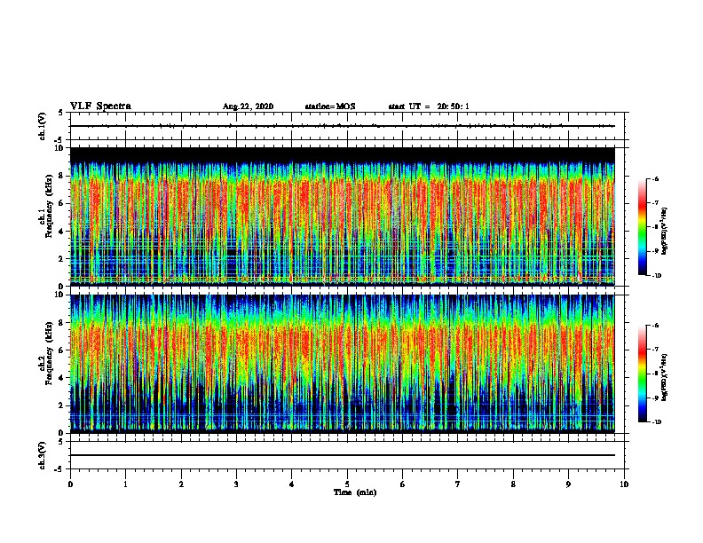Select the ch.2 "Frequency (kHz)" axis label
This screenshot has height=543, width=703.
[49, 353]
